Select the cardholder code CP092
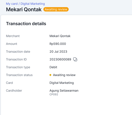The width and height of the screenshot is (132, 115). point(54,94)
